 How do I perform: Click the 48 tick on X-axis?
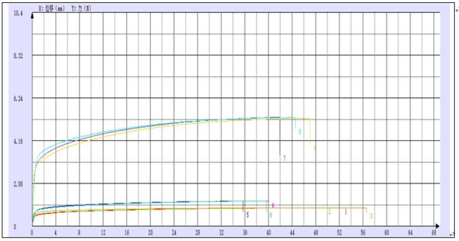[x=316, y=233]
